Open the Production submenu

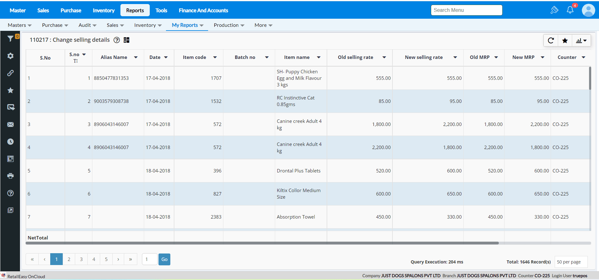pos(229,25)
